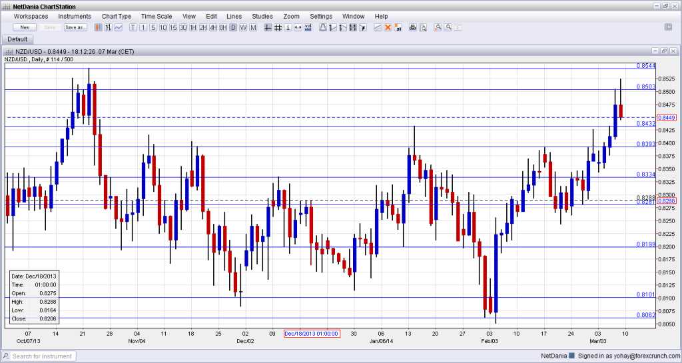Switch to 1-minute time scale

(x=143, y=27)
